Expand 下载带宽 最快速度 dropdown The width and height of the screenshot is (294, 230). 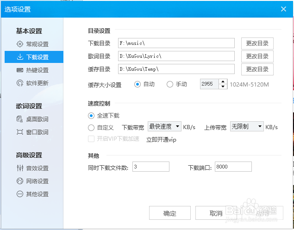click(164, 126)
